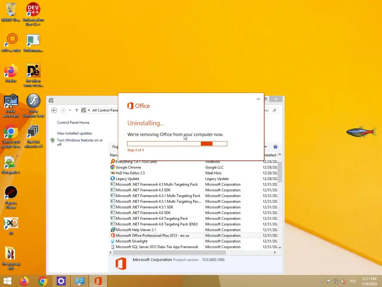Image resolution: width=382 pixels, height=287 pixels.
Task: Select Microsoft Silverlight program row
Action: [131, 241]
